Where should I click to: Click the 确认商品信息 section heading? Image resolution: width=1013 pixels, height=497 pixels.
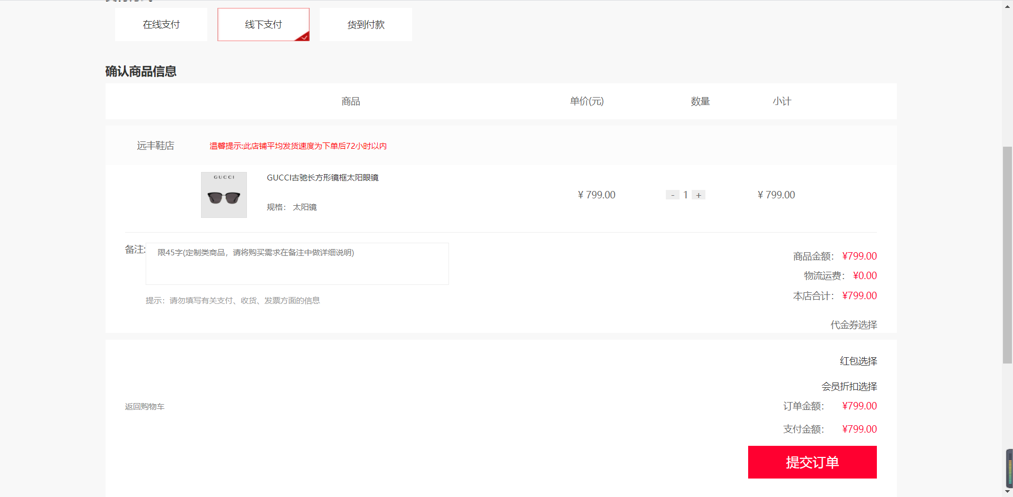[141, 71]
